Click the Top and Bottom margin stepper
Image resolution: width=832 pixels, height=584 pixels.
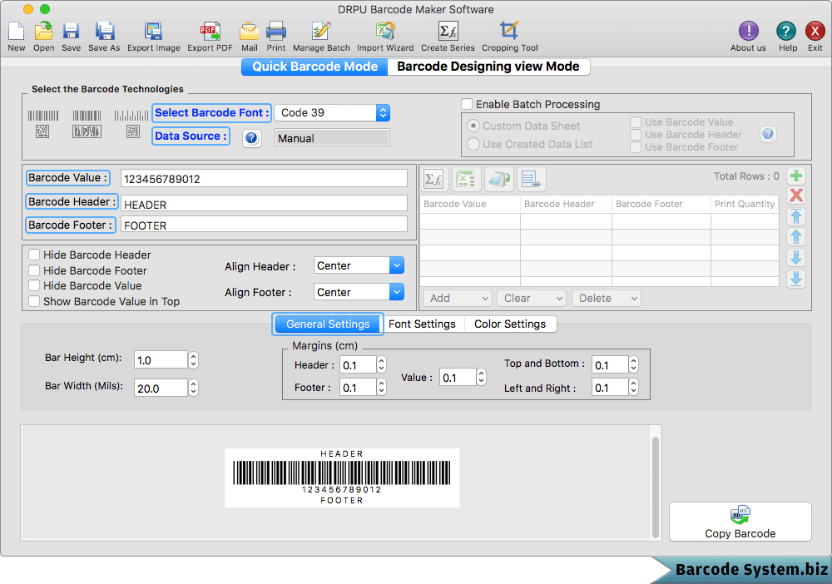click(633, 365)
